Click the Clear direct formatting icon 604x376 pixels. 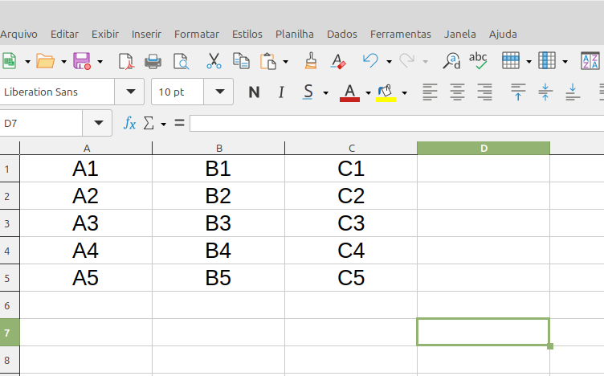tap(337, 61)
